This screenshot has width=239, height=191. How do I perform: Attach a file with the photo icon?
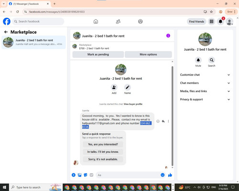click(x=79, y=175)
